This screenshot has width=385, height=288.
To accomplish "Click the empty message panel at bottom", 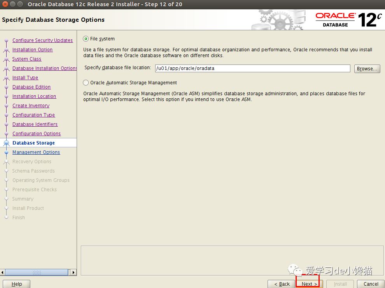I will tap(232, 260).
